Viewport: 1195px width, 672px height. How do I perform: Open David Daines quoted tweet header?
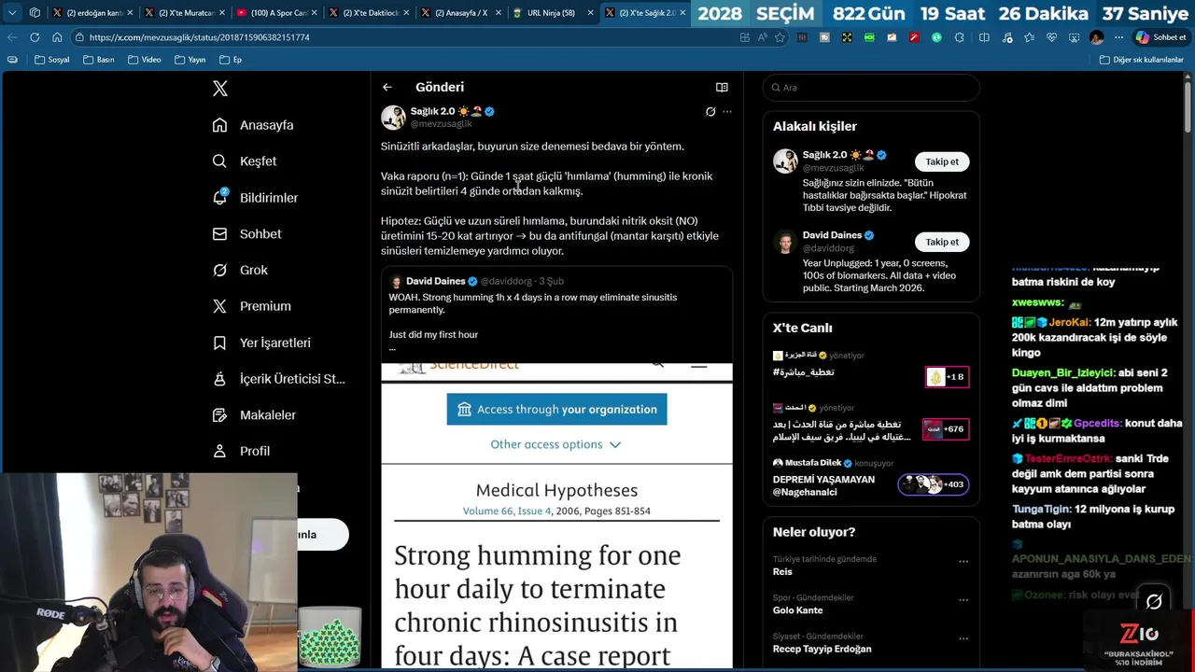[476, 281]
